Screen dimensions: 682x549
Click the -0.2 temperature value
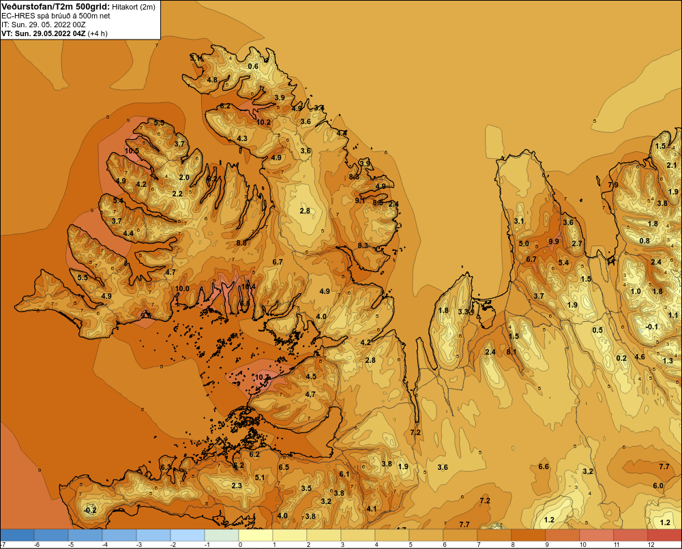coord(89,510)
